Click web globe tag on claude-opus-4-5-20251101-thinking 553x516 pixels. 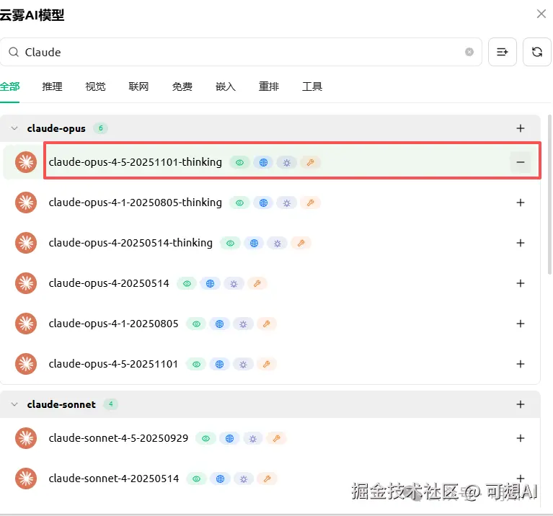coord(263,162)
